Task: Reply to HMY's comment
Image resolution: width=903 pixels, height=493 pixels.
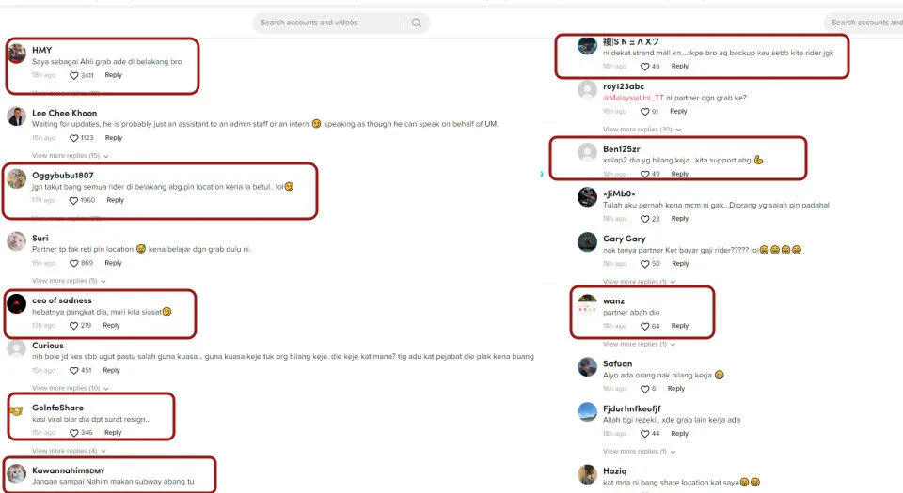Action: tap(114, 75)
